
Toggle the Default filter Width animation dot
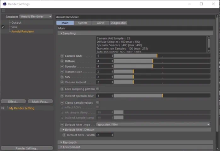64,135
